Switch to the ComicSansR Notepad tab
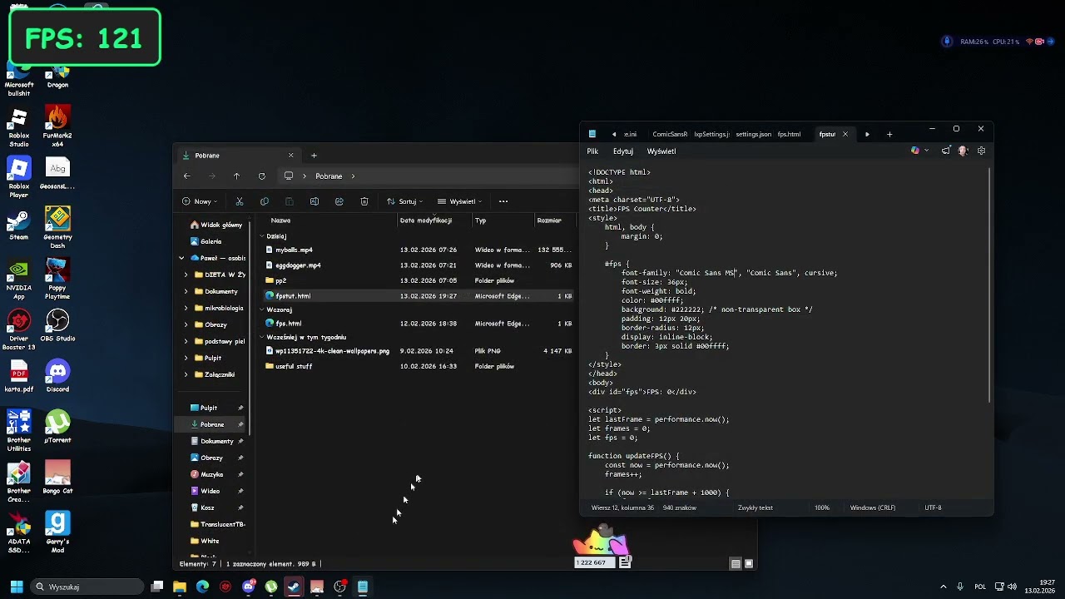This screenshot has width=1065, height=599. point(670,134)
